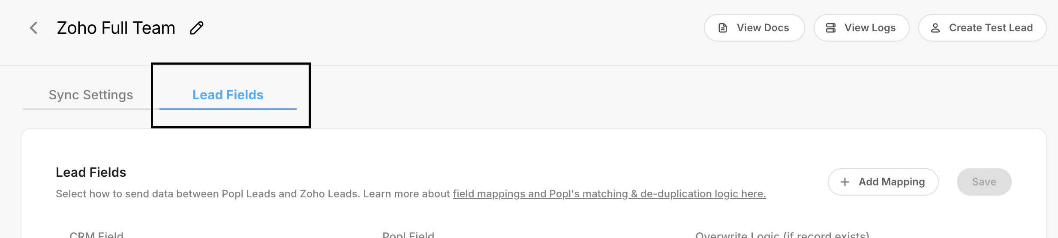Open View Logs

[861, 28]
